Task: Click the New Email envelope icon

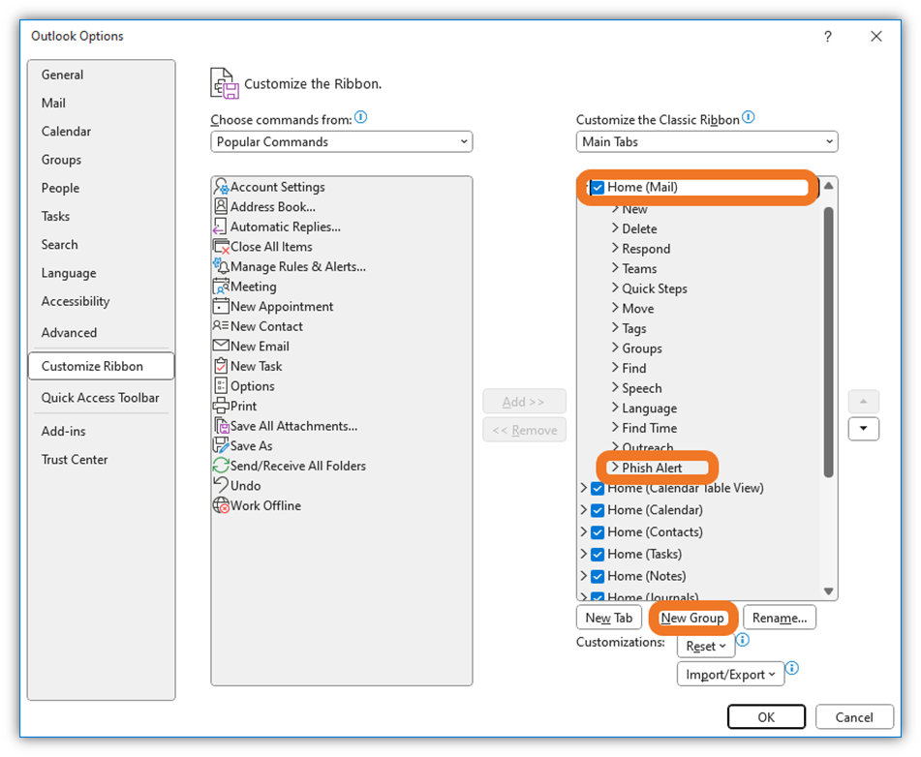Action: [x=221, y=346]
